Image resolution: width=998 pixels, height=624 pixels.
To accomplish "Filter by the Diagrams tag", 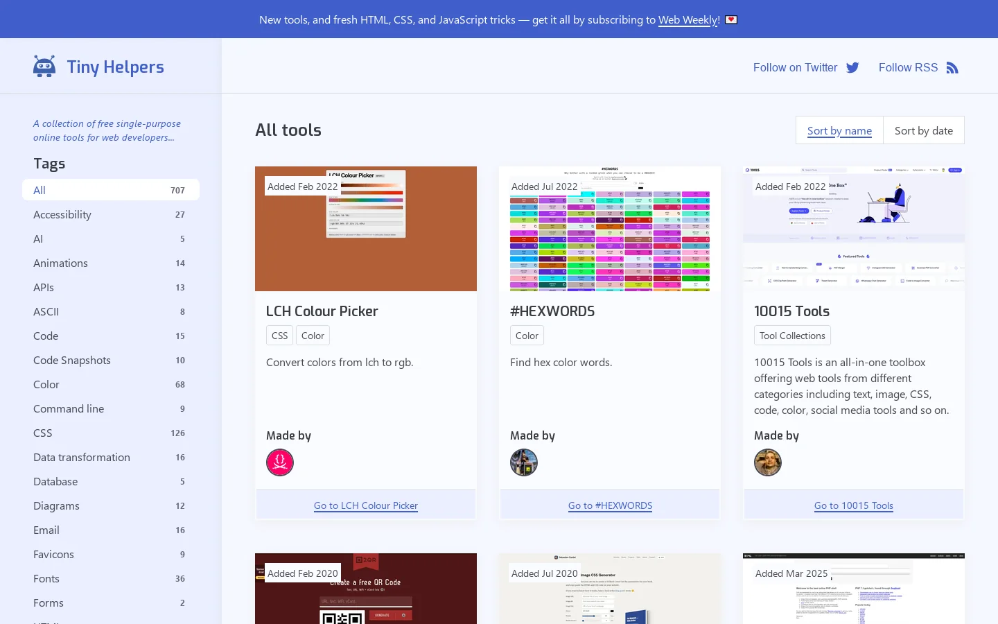I will 111,505.
